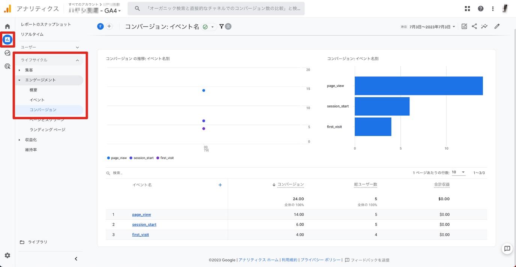Click the table search magnifier icon
This screenshot has width=516, height=267.
click(x=108, y=173)
